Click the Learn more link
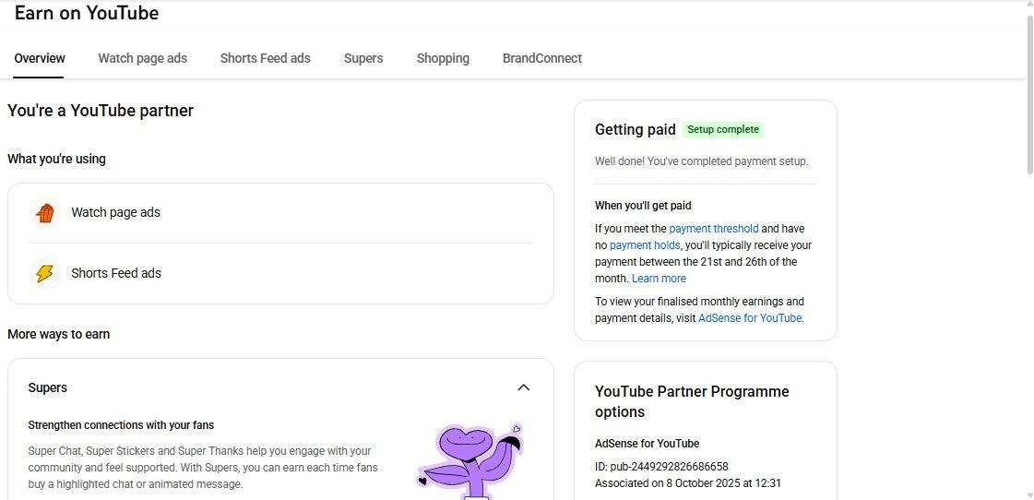Screen dimensions: 1034x500 pyautogui.click(x=659, y=279)
